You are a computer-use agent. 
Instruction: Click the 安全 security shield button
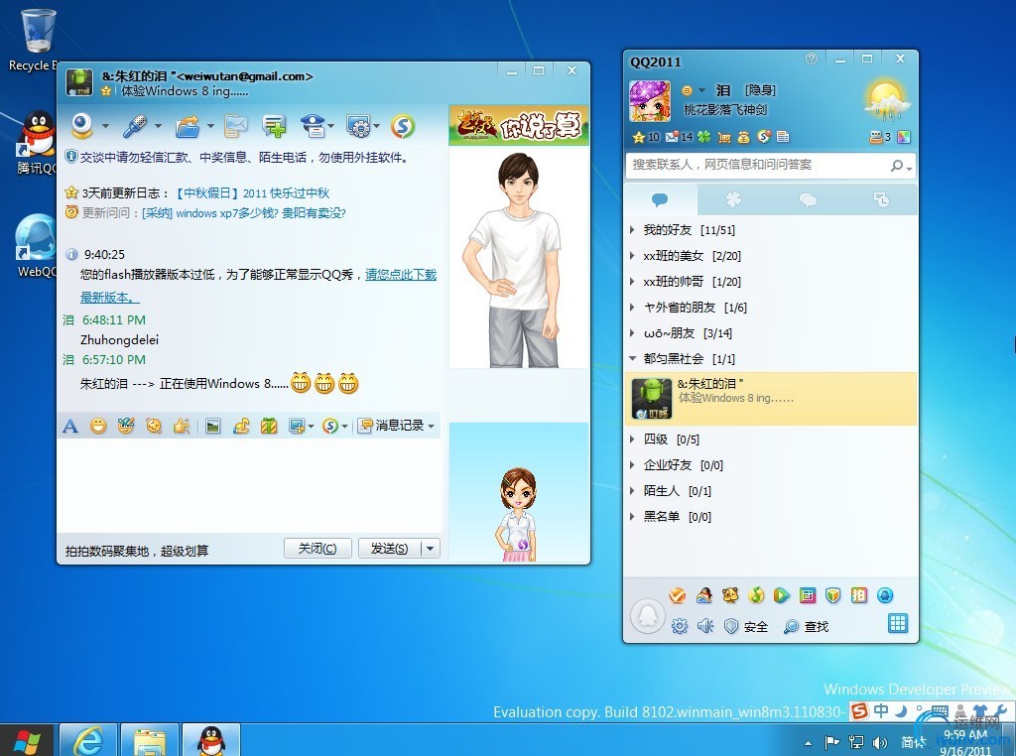click(x=746, y=626)
